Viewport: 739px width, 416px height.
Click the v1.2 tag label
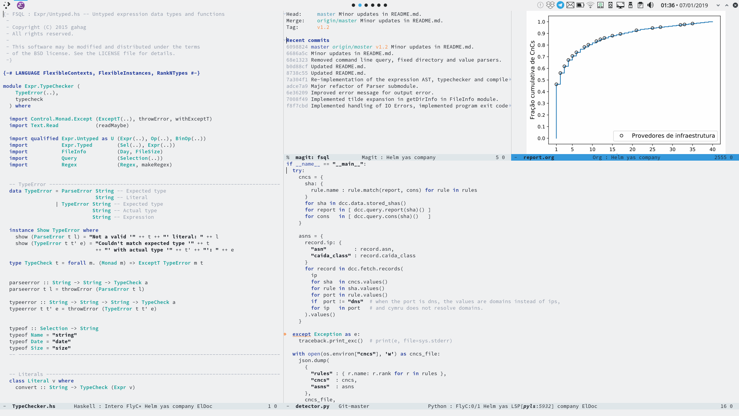coord(323,27)
